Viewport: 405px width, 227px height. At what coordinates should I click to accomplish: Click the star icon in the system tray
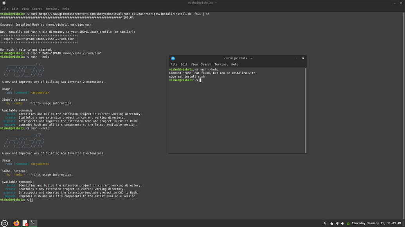pyautogui.click(x=331, y=223)
